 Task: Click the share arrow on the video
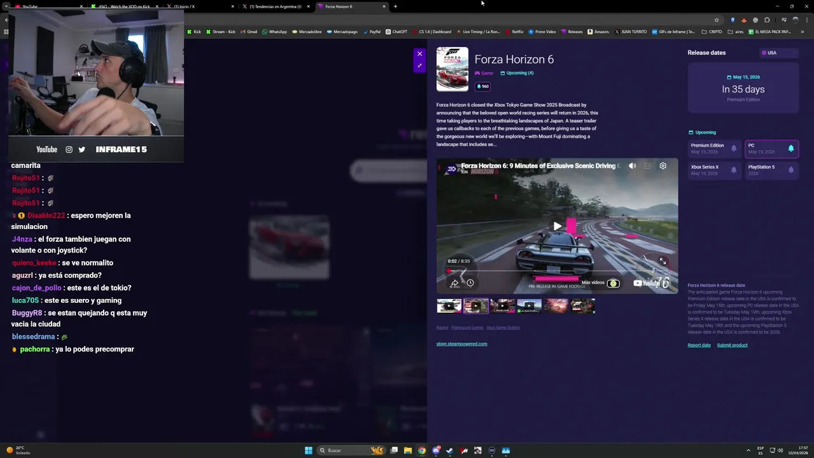click(x=455, y=283)
